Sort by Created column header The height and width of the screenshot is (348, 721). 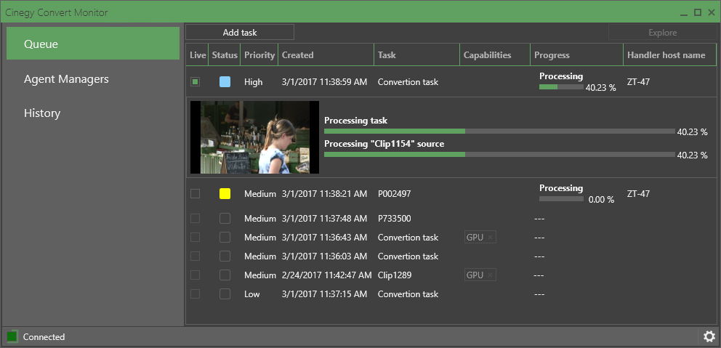326,54
